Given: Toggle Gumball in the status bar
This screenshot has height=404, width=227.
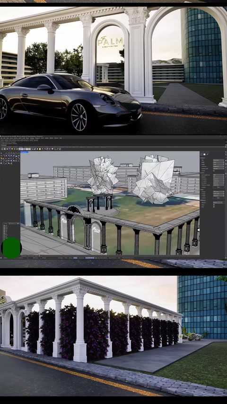Looking at the screenshot, I should [90, 258].
